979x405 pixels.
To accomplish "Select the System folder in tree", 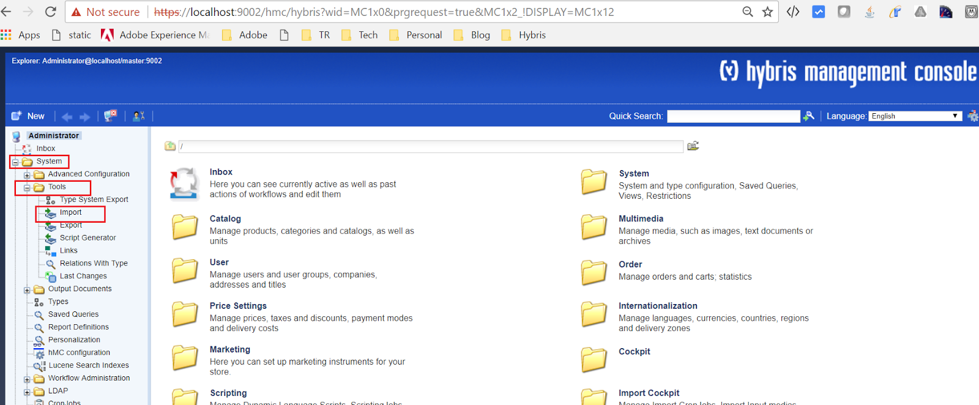I will click(x=49, y=162).
